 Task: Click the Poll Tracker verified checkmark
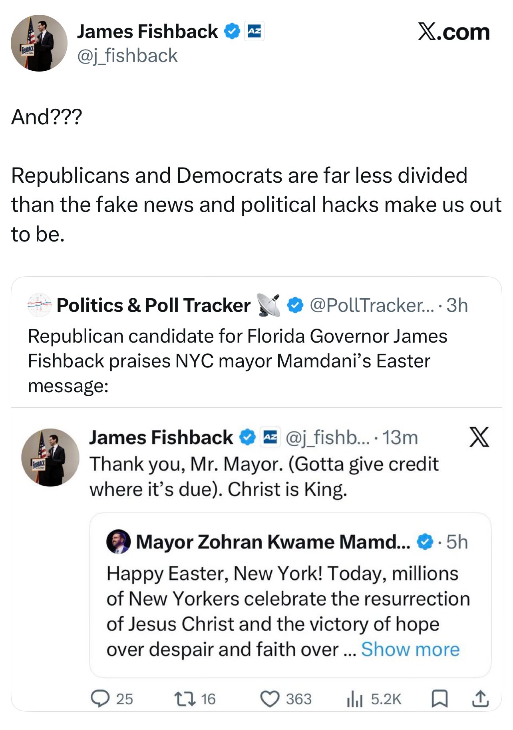point(295,305)
